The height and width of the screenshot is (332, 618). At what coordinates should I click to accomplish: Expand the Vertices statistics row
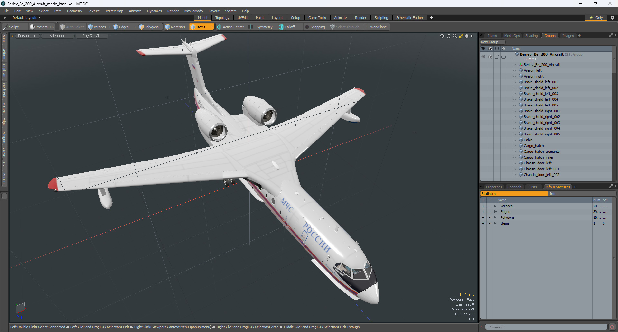click(x=496, y=206)
